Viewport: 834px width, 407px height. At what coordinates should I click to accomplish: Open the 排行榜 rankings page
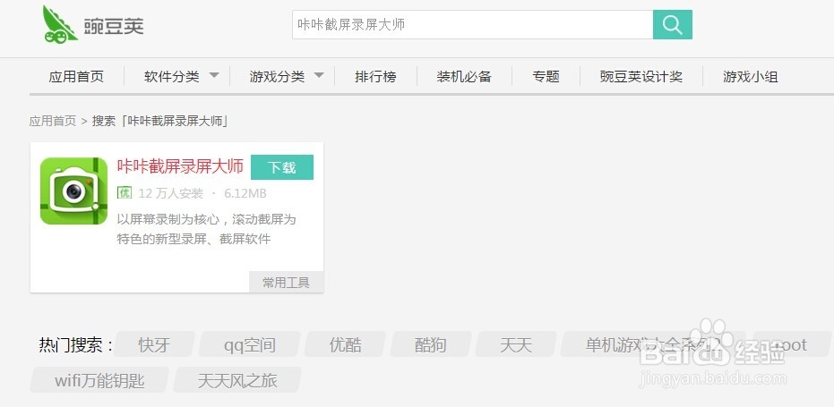[375, 77]
